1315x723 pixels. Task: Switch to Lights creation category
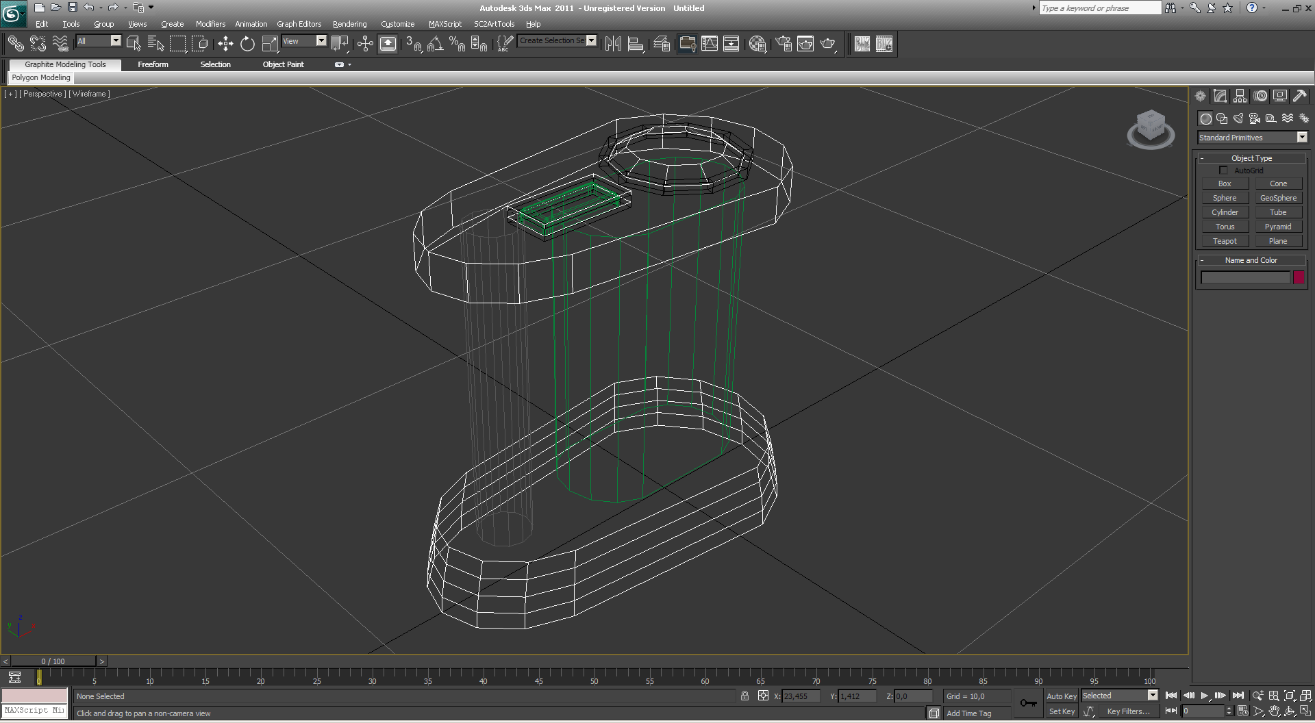(1238, 118)
